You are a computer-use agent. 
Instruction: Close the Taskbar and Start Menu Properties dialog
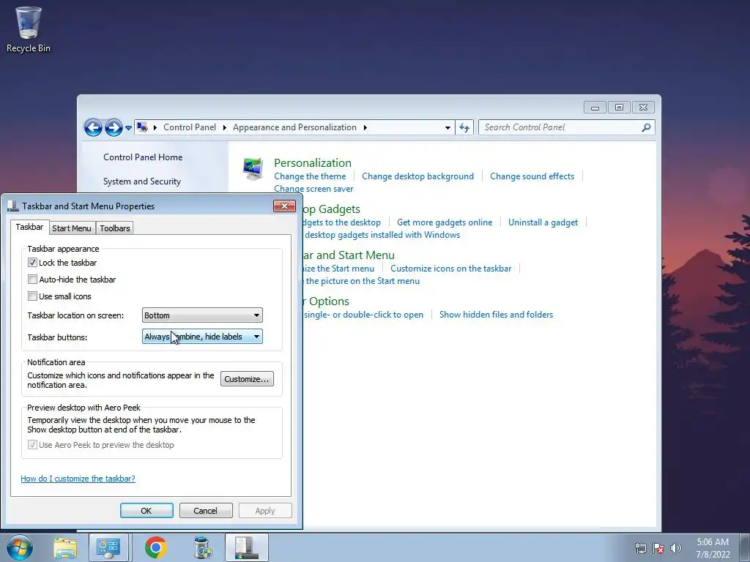point(285,206)
